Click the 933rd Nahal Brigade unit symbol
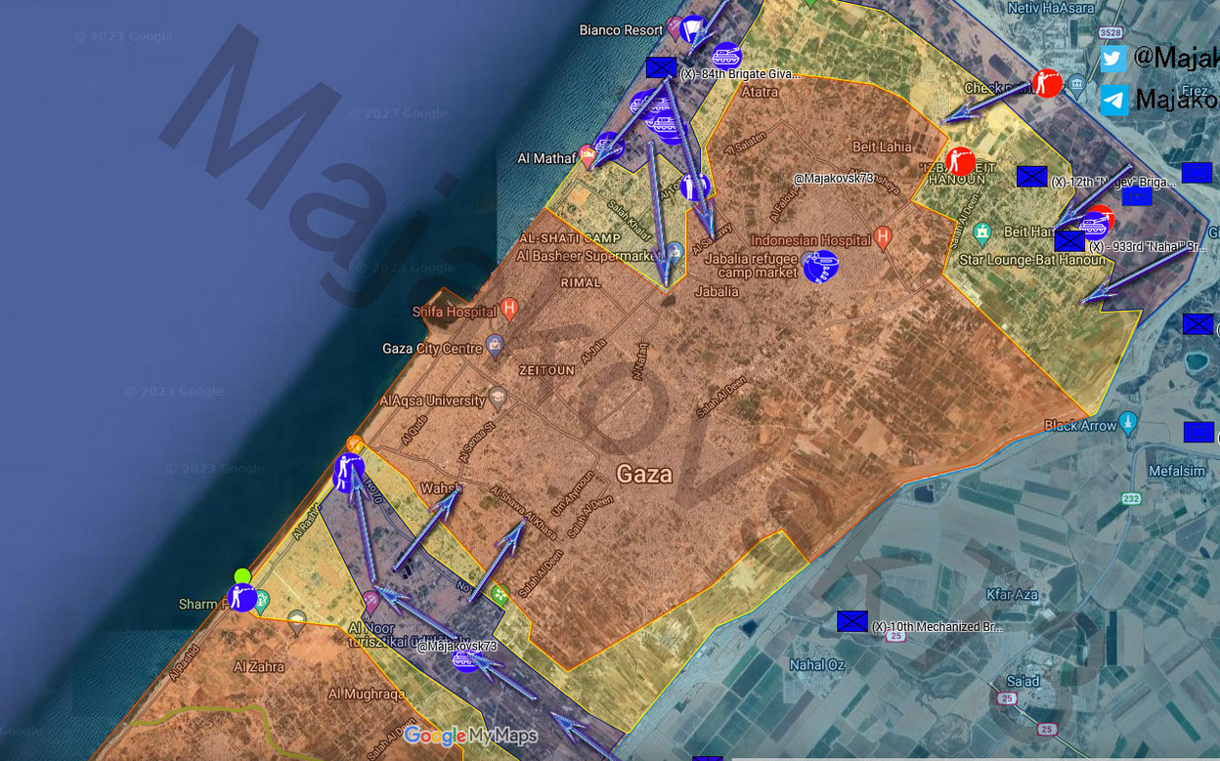Image resolution: width=1220 pixels, height=761 pixels. 1069,240
